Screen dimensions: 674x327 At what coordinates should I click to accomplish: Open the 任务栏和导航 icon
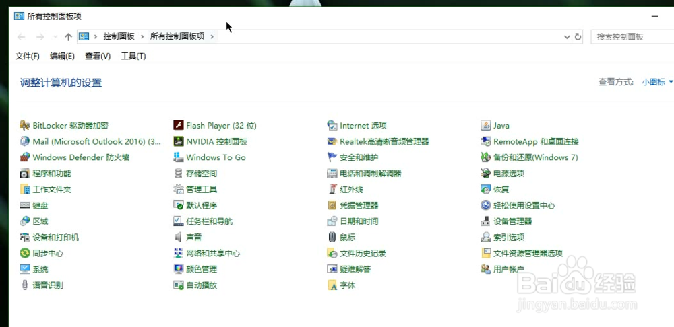(x=179, y=221)
